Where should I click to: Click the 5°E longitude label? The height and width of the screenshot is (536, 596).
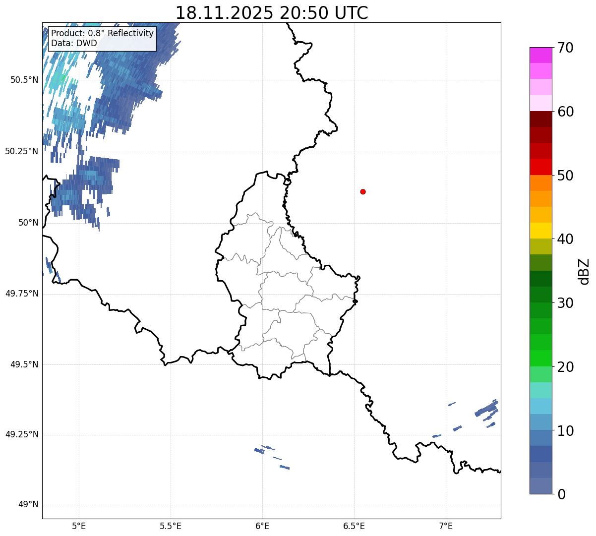[x=79, y=526]
